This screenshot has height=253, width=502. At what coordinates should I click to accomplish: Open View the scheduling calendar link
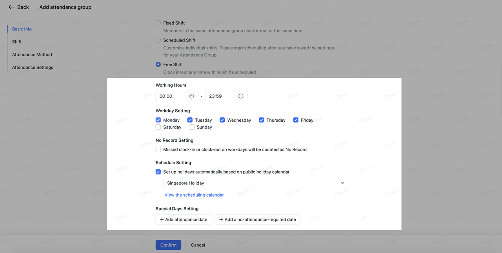click(x=194, y=195)
